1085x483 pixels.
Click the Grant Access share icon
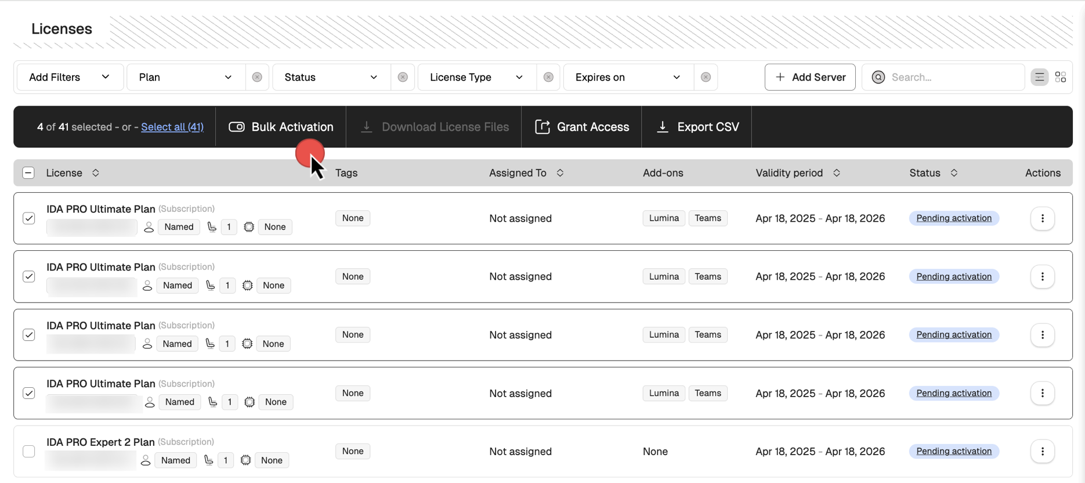(x=542, y=127)
